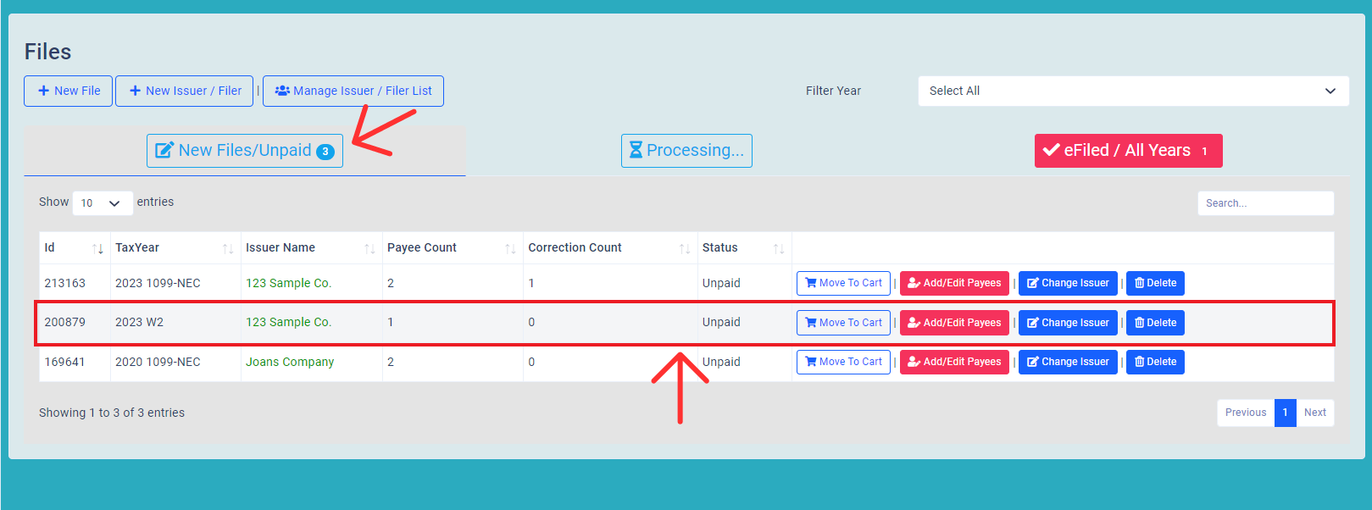This screenshot has width=1372, height=510.
Task: Delete the 2023 W2 file
Action: (1155, 323)
